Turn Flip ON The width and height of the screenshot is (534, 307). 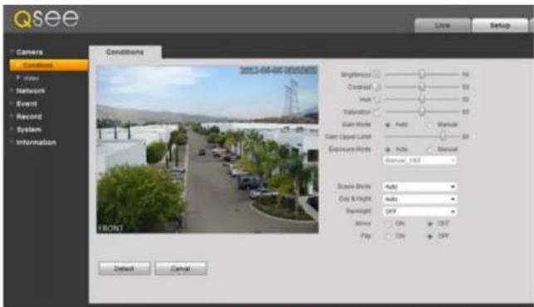tap(388, 236)
